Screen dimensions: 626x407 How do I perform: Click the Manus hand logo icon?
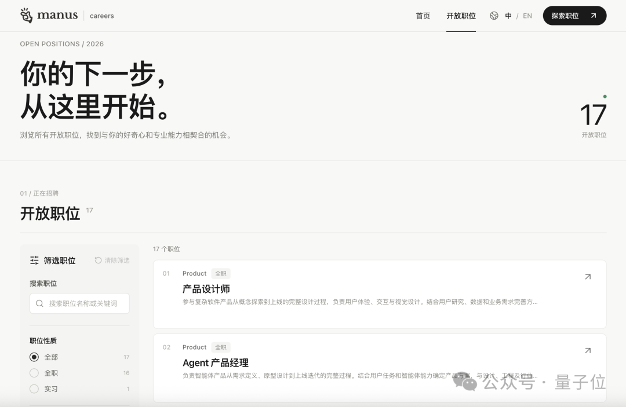[x=26, y=15]
